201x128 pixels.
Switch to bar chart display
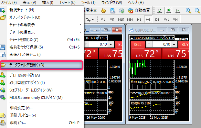click(x=159, y=11)
